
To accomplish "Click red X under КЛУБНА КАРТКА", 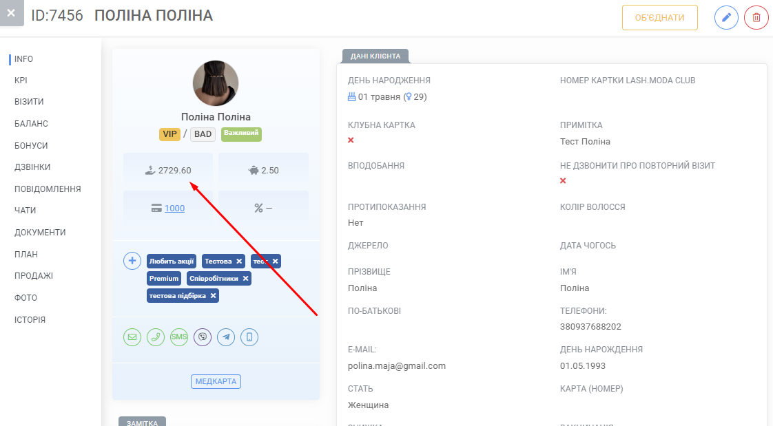I will (351, 140).
